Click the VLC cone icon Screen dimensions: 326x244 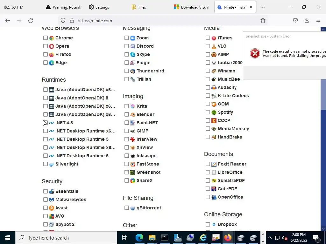coord(214,46)
